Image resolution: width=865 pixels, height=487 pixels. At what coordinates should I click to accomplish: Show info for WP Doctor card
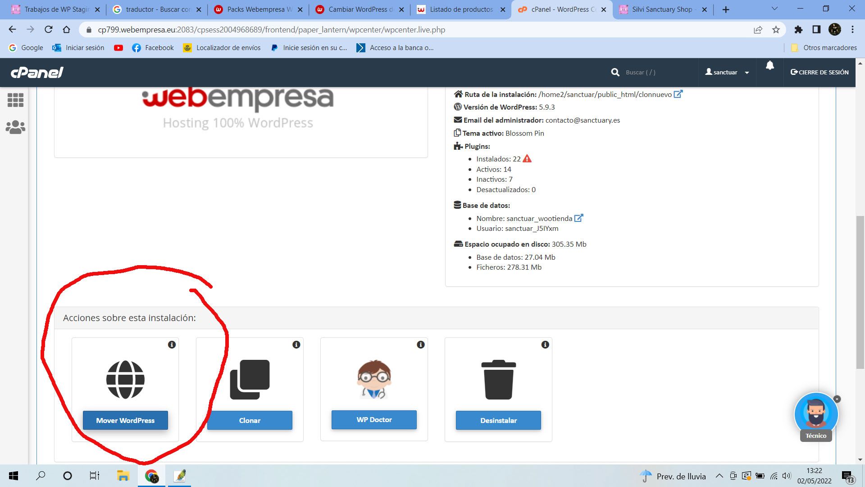click(420, 345)
